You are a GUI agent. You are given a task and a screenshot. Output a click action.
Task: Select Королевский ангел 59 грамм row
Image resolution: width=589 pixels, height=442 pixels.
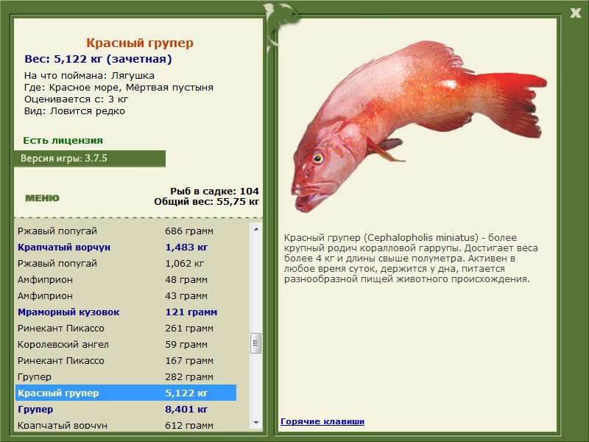pos(126,344)
